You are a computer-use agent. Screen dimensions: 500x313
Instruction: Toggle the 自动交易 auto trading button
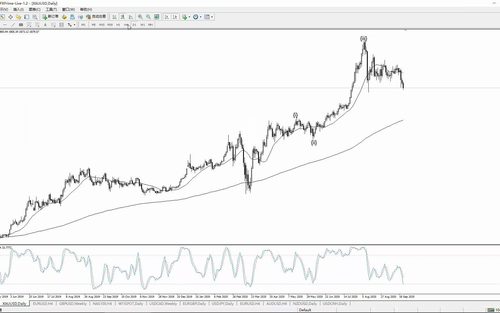point(96,17)
